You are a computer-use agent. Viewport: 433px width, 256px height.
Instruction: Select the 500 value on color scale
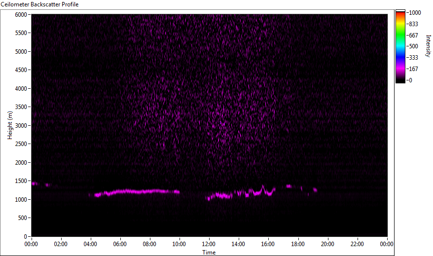pos(413,46)
